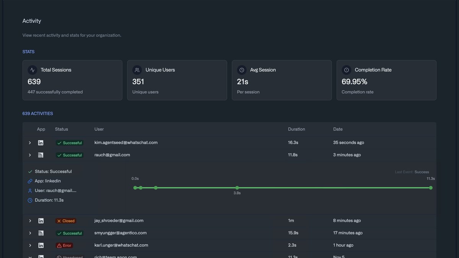
Task: Click the '3 minutes ago' date cell
Action: [347, 155]
